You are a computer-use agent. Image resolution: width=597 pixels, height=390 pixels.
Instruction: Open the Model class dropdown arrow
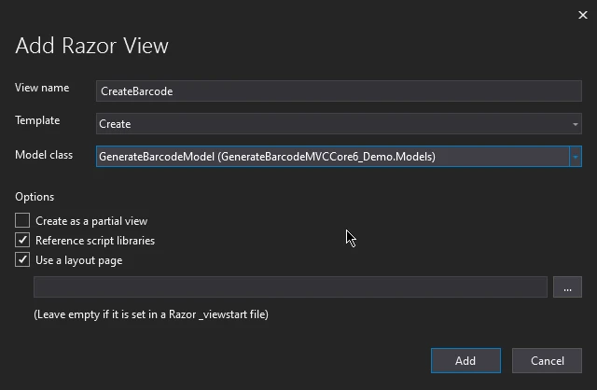[x=576, y=157]
